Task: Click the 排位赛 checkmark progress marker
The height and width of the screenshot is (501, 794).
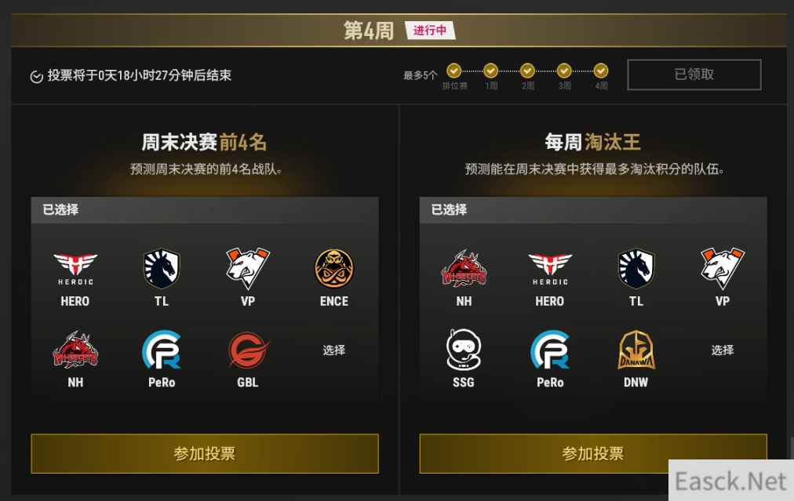Action: (453, 71)
